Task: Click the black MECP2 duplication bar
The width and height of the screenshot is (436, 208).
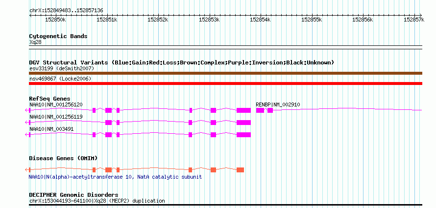Action: click(x=225, y=205)
